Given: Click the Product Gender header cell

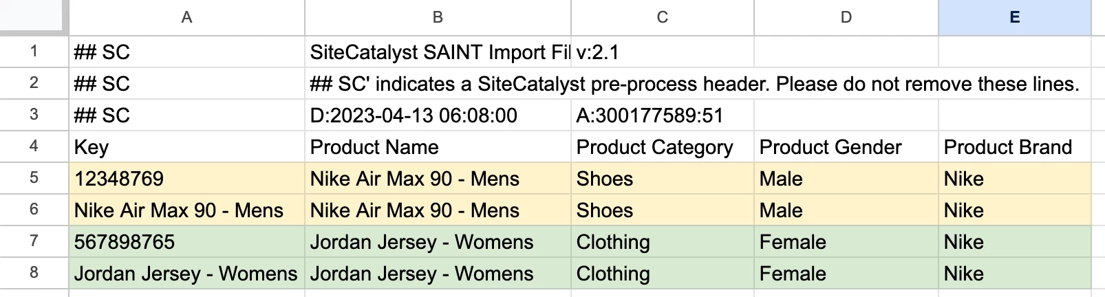Looking at the screenshot, I should click(x=846, y=146).
